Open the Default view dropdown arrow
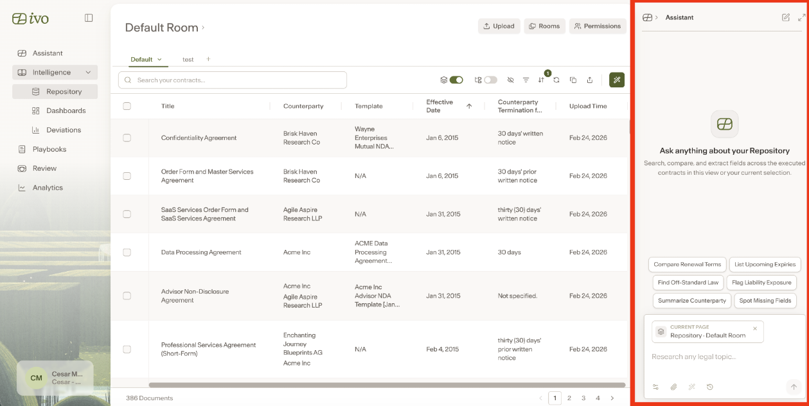 [x=159, y=59]
